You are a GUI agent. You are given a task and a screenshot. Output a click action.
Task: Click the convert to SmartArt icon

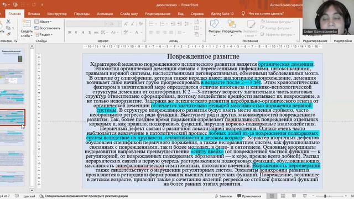coord(197,34)
